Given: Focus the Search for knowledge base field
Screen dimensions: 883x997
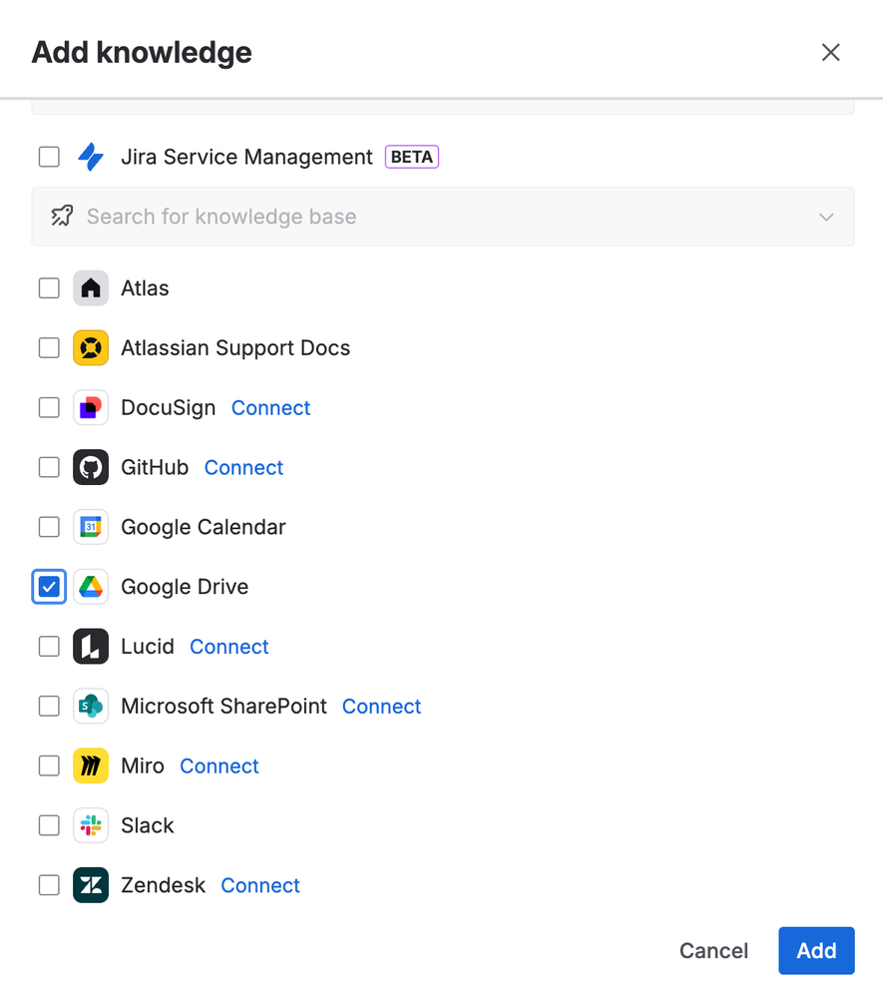Looking at the screenshot, I should pos(442,217).
